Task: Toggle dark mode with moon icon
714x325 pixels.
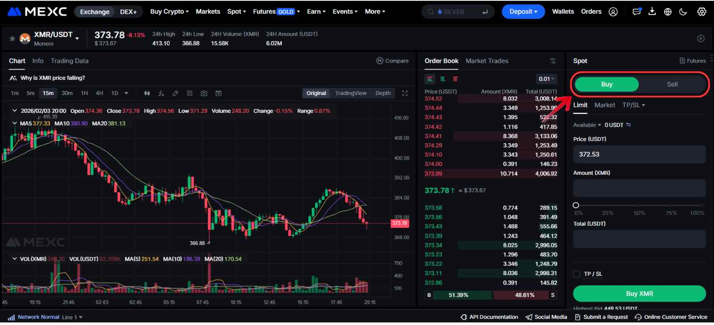Action: point(683,12)
